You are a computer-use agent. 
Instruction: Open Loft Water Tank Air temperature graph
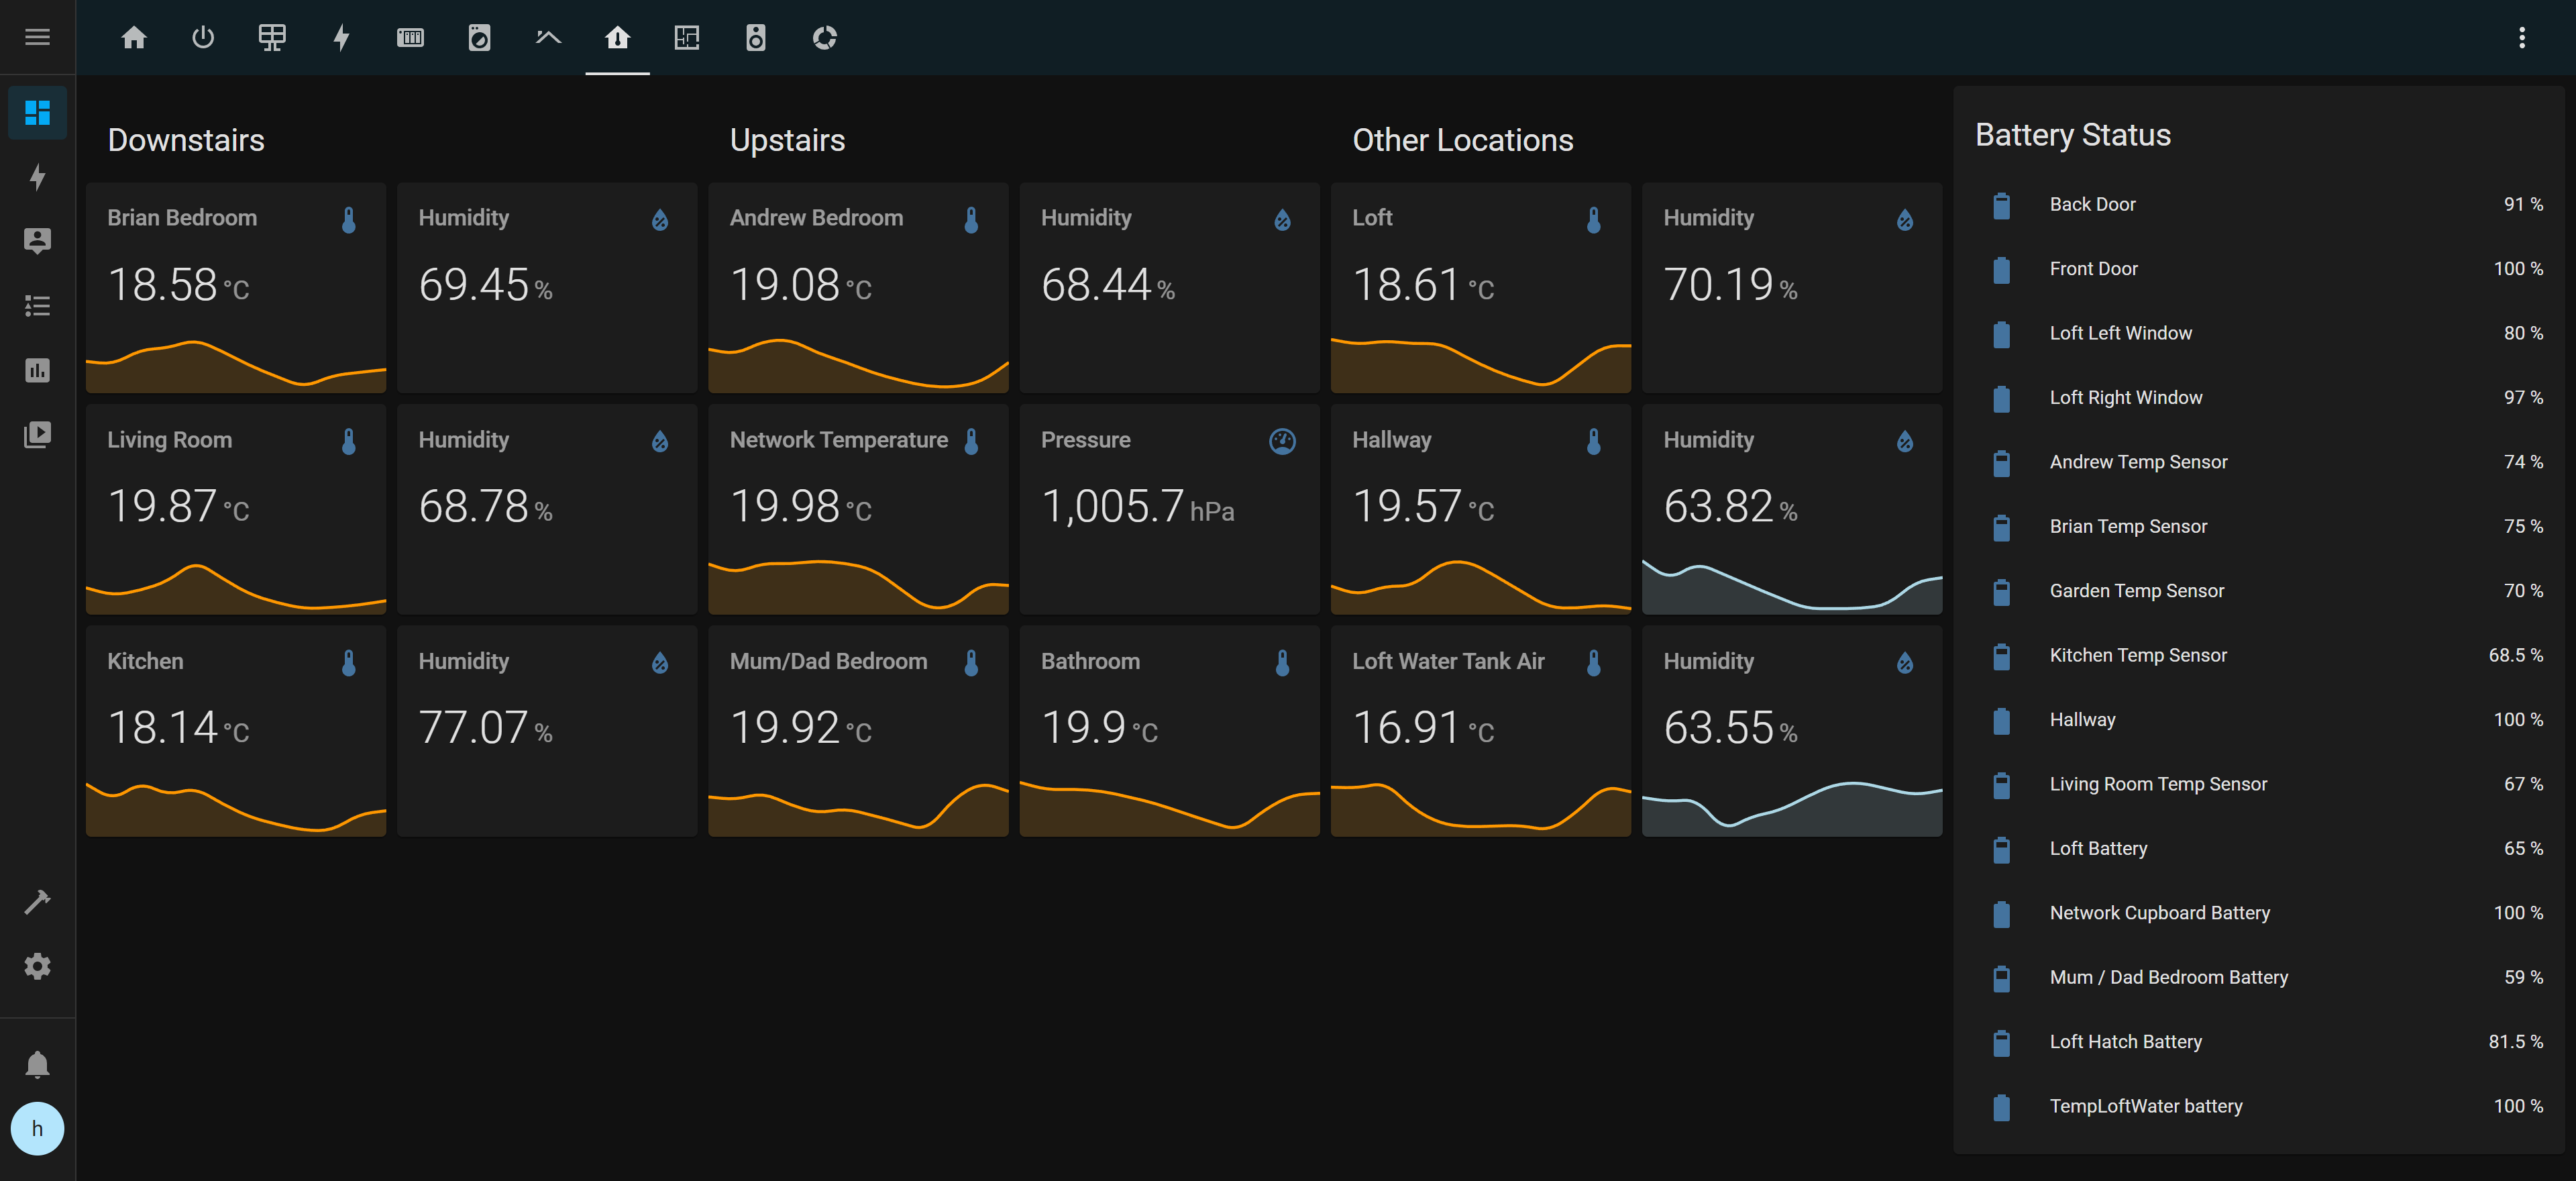(x=1480, y=805)
